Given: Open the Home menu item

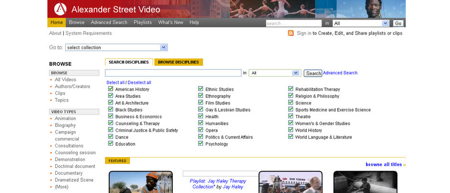Looking at the screenshot, I should (x=57, y=23).
